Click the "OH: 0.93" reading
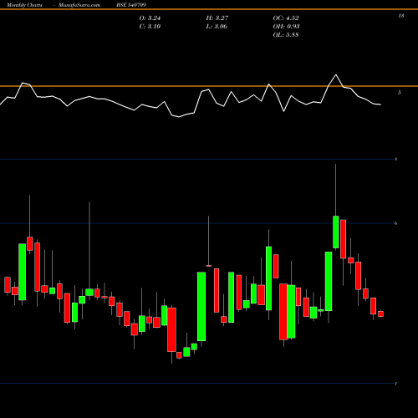418x418 pixels. coord(286,27)
